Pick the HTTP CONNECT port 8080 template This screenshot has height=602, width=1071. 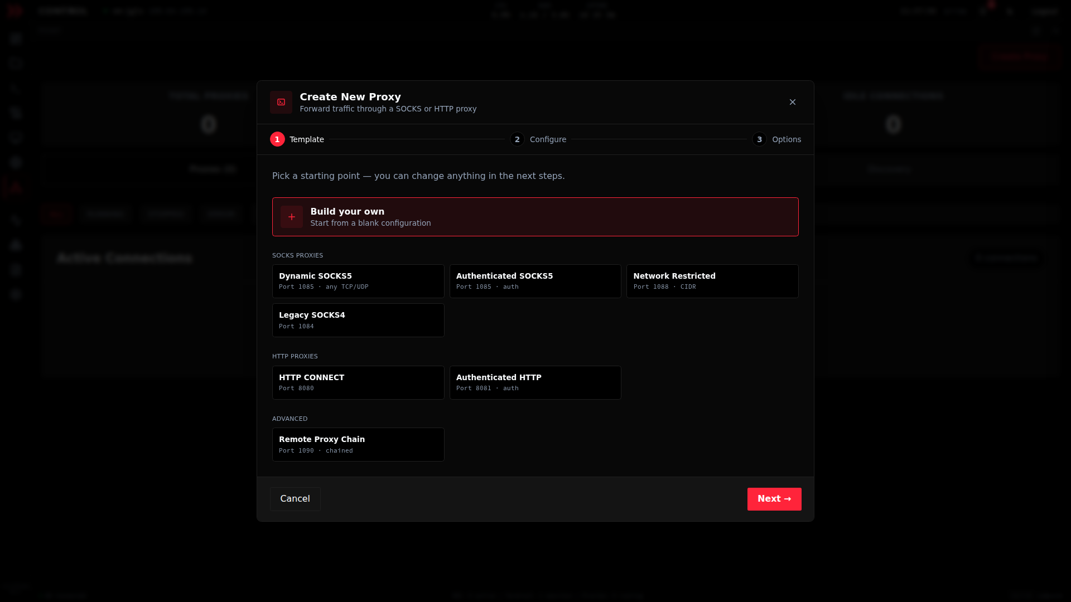click(x=358, y=382)
